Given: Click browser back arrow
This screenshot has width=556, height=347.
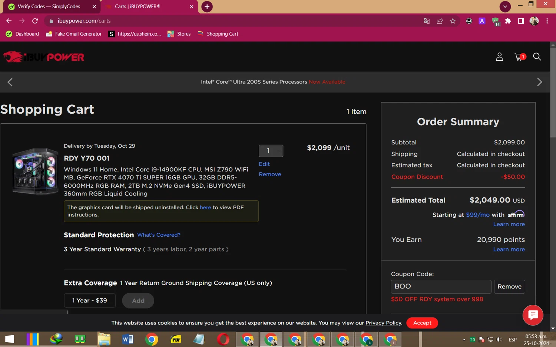Looking at the screenshot, I should tap(9, 21).
